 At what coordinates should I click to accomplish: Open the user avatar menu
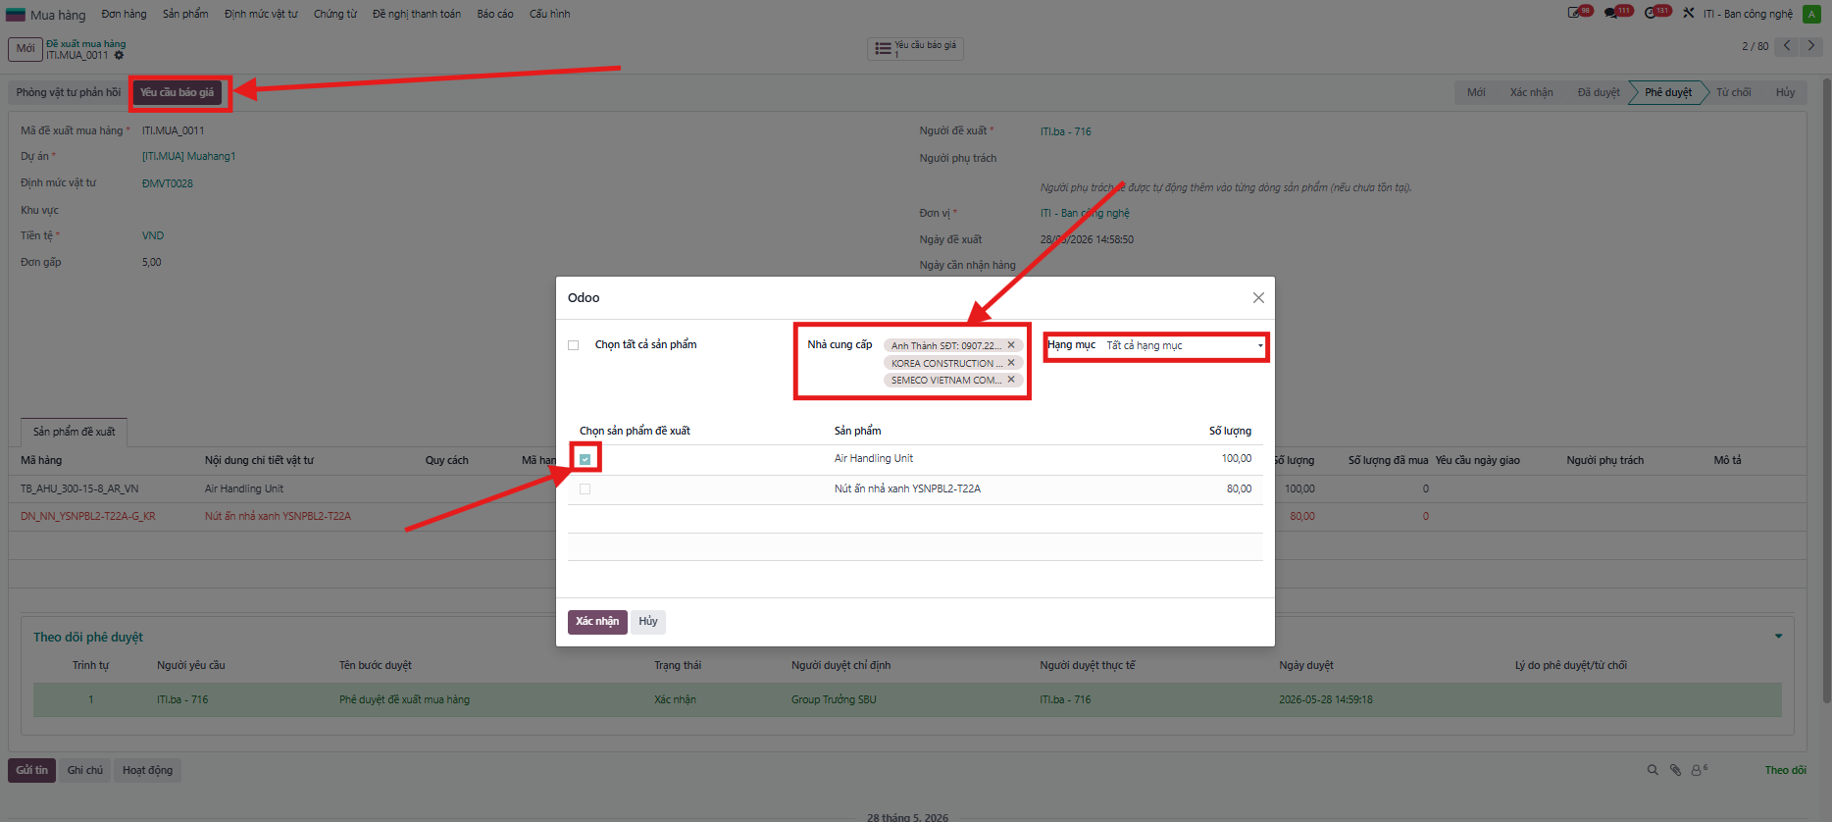(1811, 14)
